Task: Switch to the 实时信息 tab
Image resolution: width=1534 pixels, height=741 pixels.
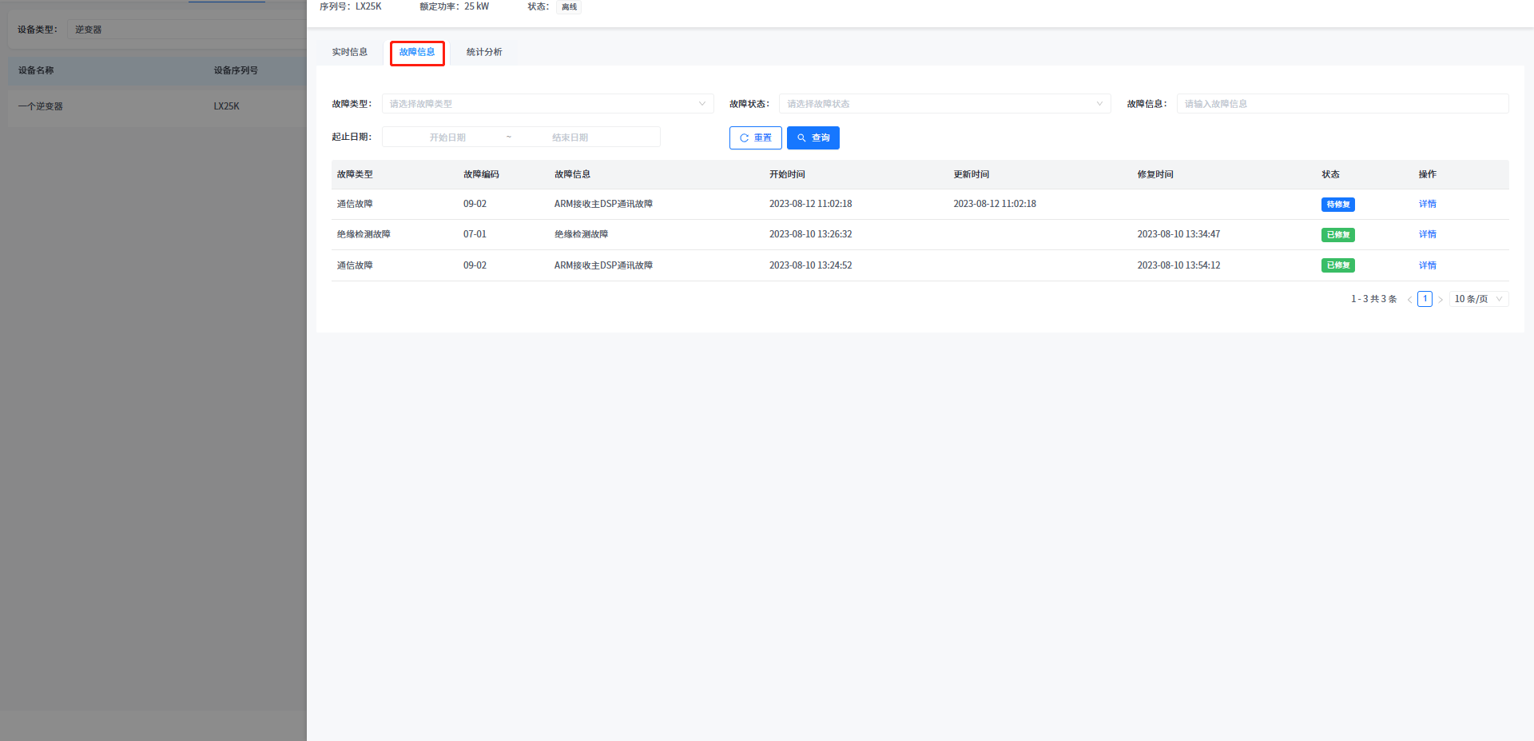Action: pyautogui.click(x=350, y=52)
